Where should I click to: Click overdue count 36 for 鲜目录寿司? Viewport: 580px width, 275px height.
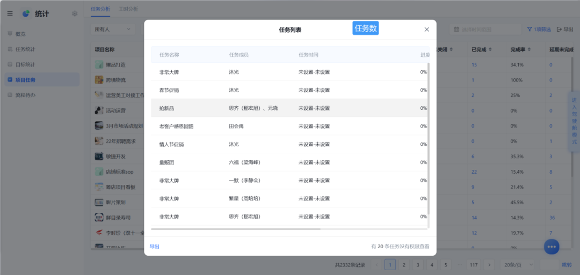click(552, 218)
